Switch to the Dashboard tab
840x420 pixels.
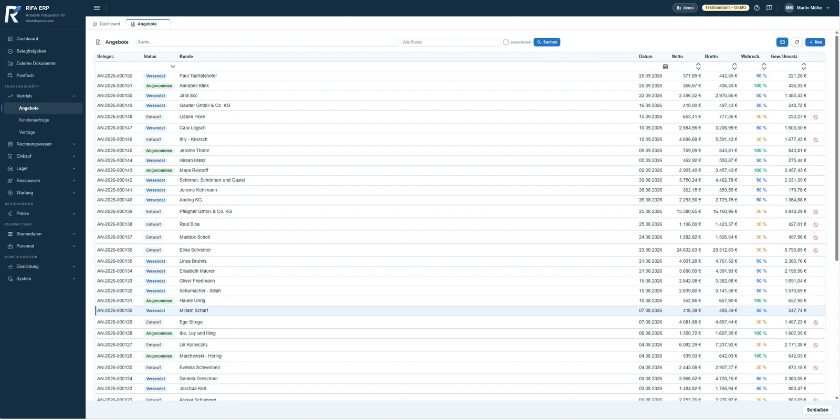click(x=107, y=24)
